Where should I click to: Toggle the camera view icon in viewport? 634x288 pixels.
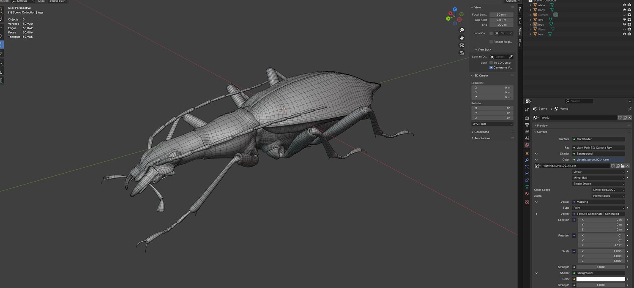coord(462,45)
